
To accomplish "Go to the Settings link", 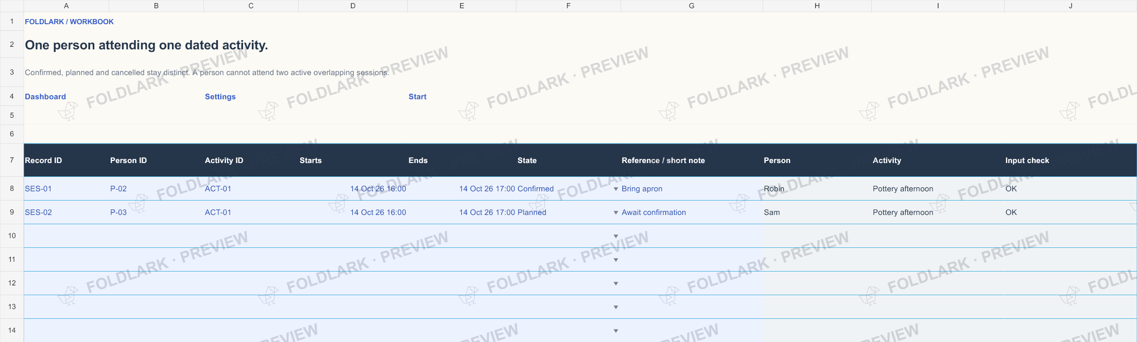I will coord(220,97).
